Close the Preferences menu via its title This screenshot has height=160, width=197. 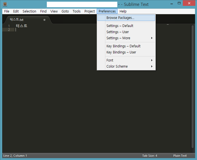tap(107, 11)
